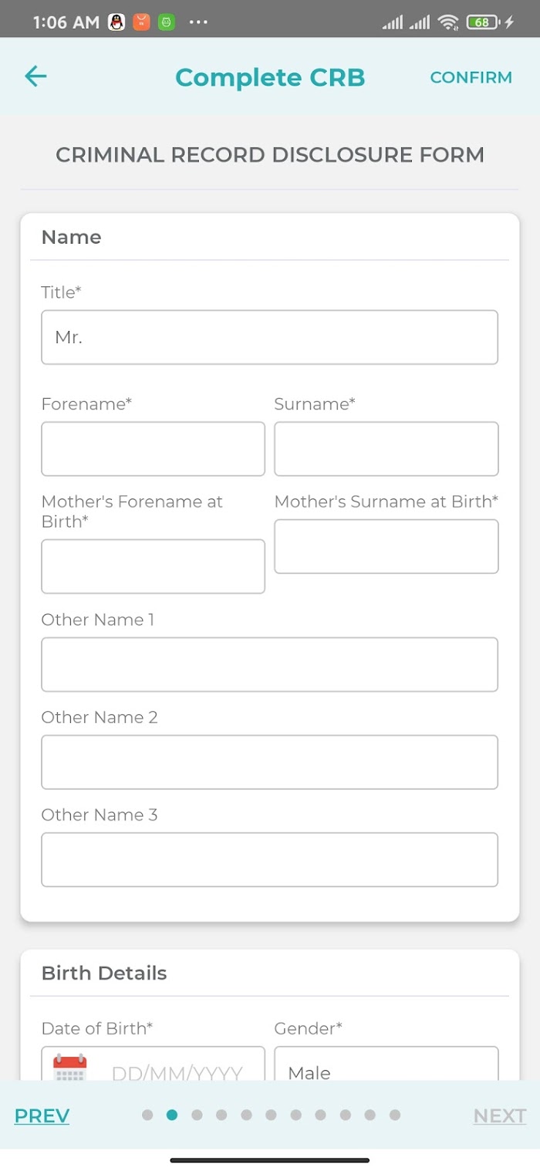
Task: Select the Date of Birth field
Action: click(x=153, y=1065)
